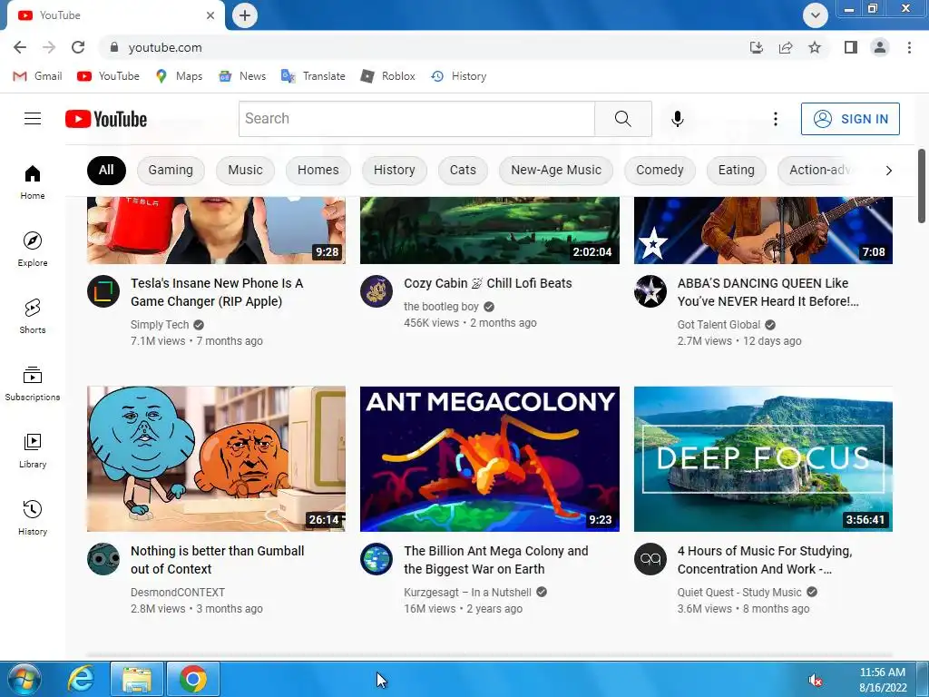Play the Gumball out of Context thumbnail
This screenshot has width=929, height=697.
click(216, 458)
